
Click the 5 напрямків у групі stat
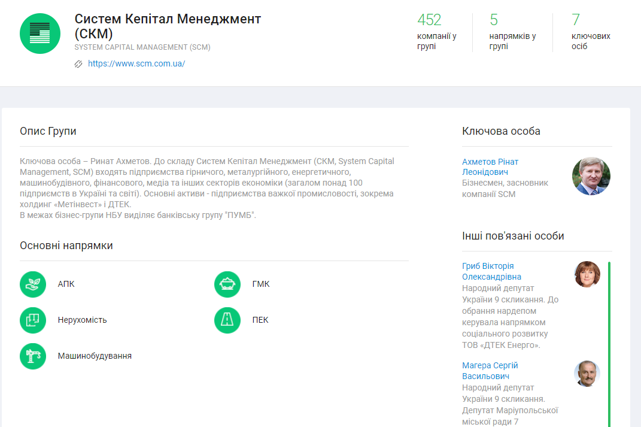512,32
